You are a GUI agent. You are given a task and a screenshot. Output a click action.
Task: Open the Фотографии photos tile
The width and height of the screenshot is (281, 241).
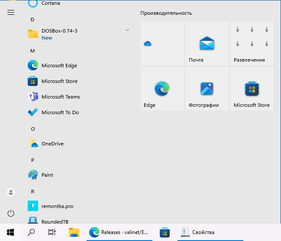[207, 89]
